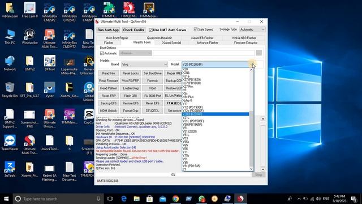This screenshot has height=204, width=362.
Task: Click the Run Auth App button
Action: click(108, 30)
